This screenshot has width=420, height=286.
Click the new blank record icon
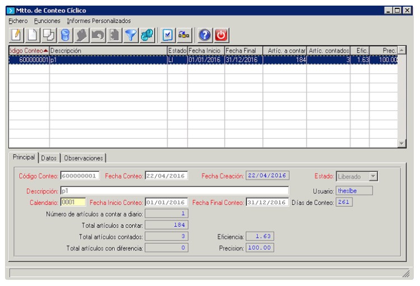(x=32, y=35)
